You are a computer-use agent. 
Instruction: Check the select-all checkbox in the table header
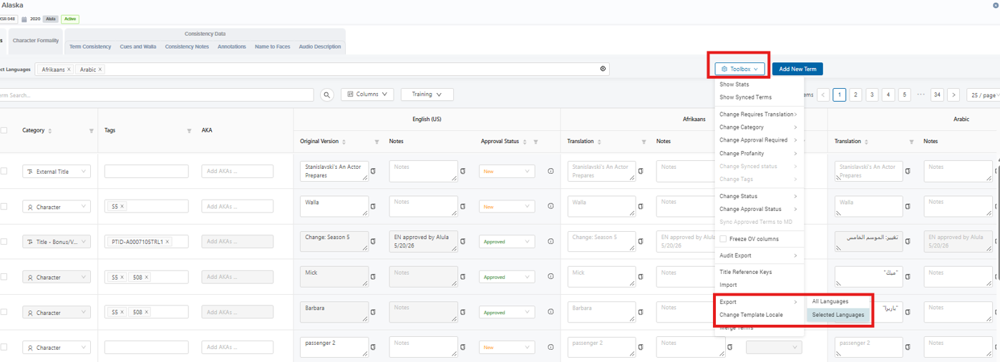coord(4,131)
